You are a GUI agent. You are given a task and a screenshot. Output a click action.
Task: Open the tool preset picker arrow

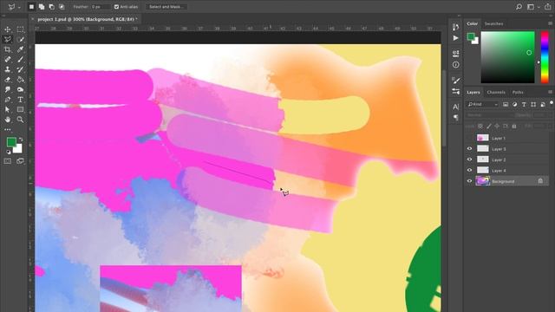(19, 7)
